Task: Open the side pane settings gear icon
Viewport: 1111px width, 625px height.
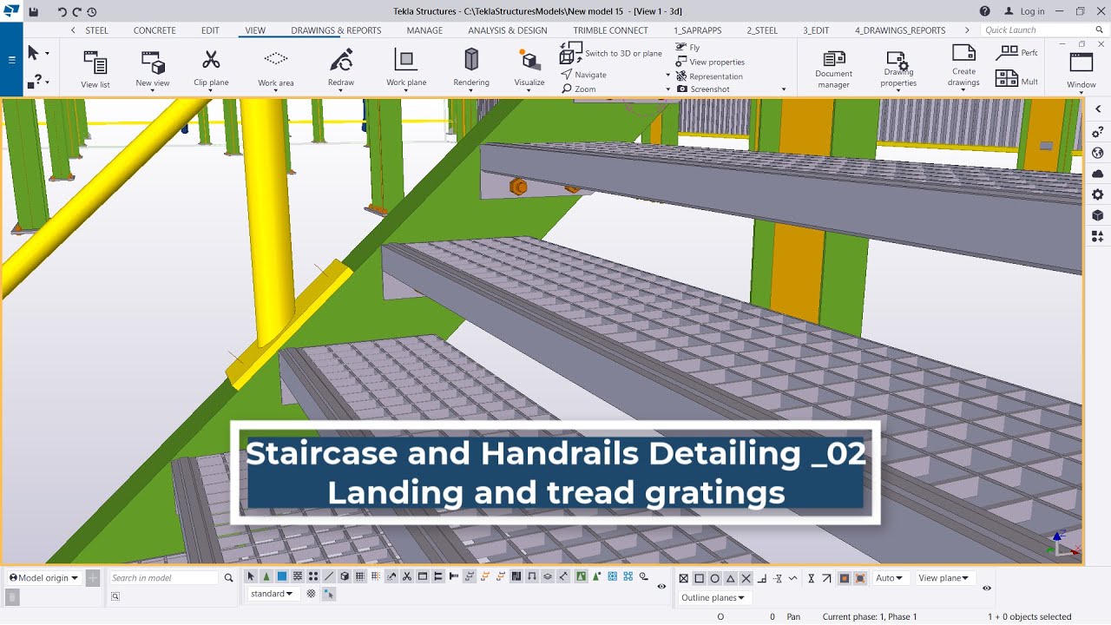Action: pos(1098,194)
